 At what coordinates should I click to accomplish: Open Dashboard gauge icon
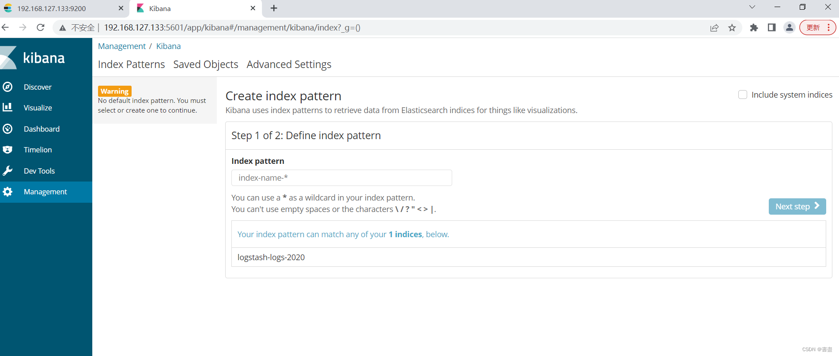(x=8, y=129)
